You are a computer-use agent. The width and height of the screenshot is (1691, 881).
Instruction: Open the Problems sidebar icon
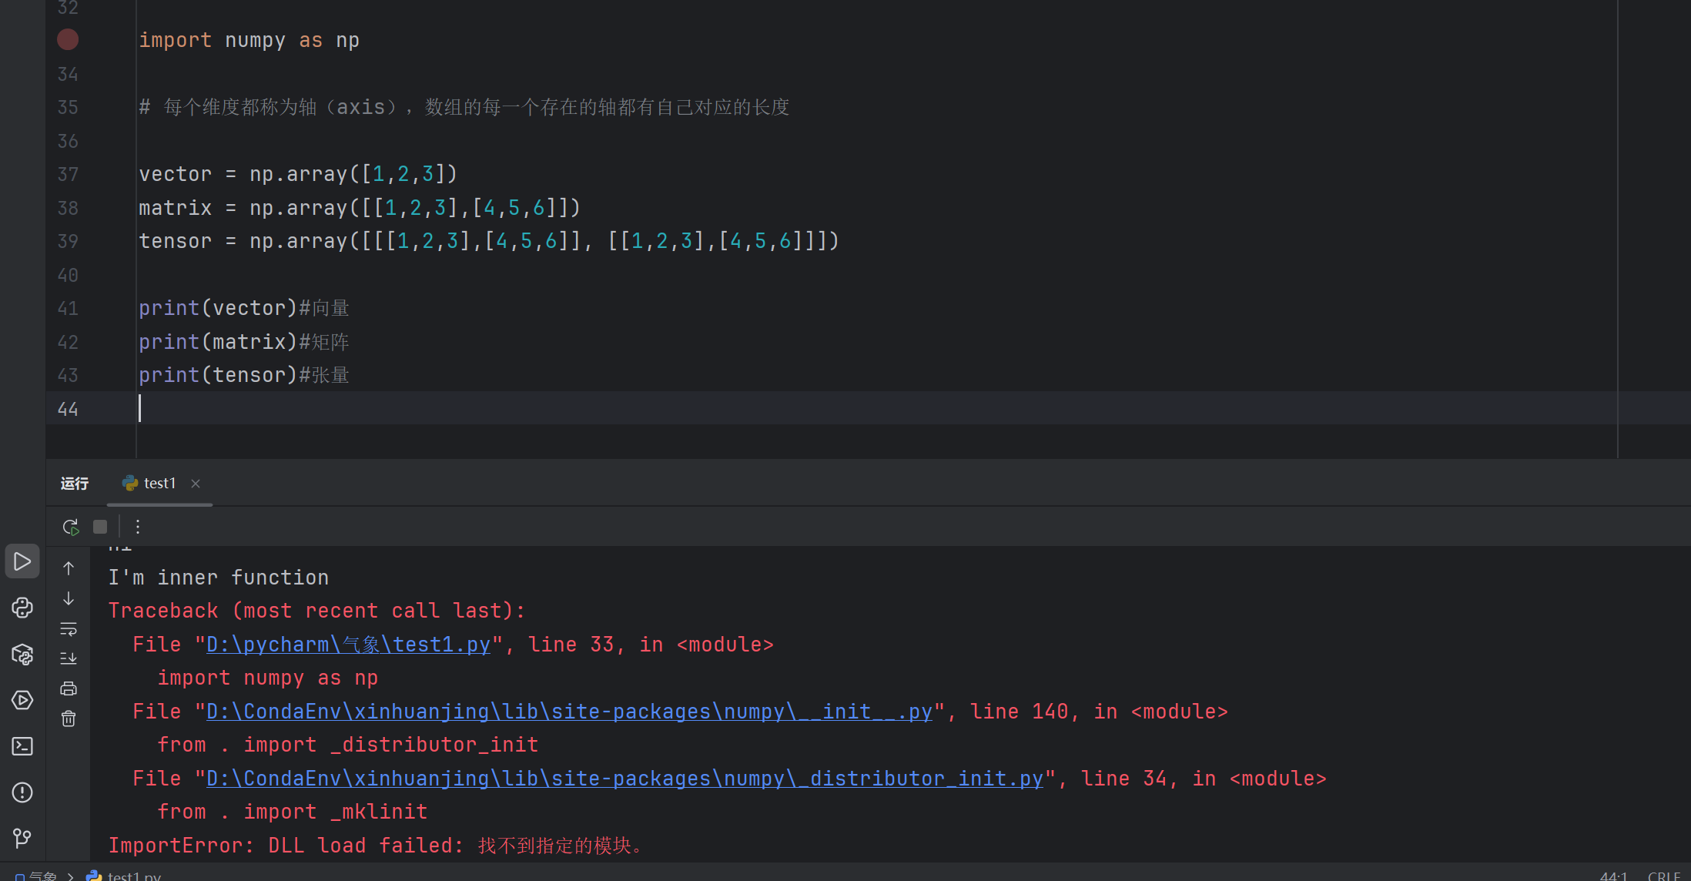coord(22,792)
